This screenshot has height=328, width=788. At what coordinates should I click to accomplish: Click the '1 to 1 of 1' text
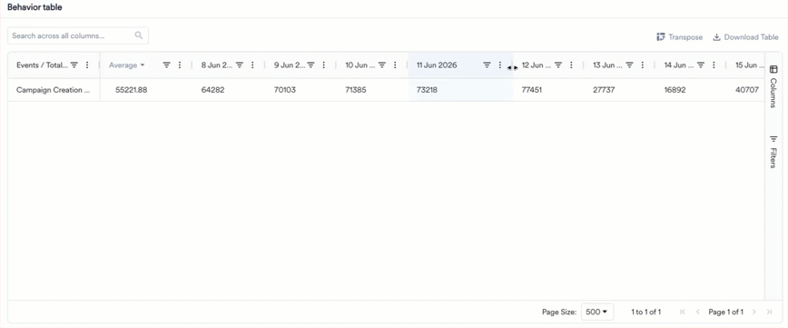(645, 312)
